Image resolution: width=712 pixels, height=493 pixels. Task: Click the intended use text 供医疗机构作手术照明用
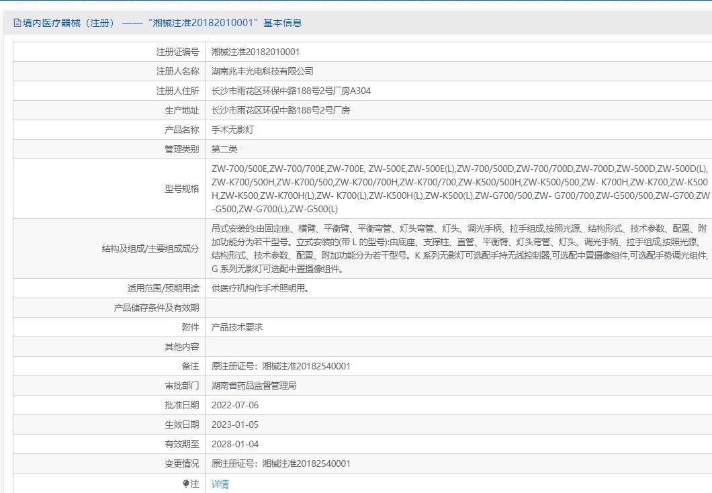pos(260,288)
